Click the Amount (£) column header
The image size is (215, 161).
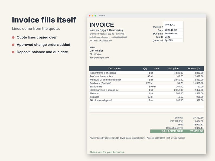(193, 68)
